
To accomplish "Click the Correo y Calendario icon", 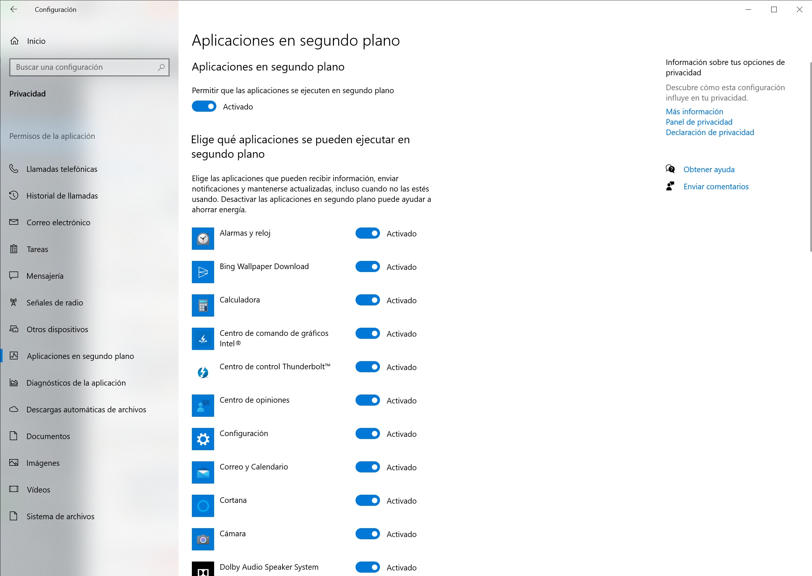I will point(203,472).
